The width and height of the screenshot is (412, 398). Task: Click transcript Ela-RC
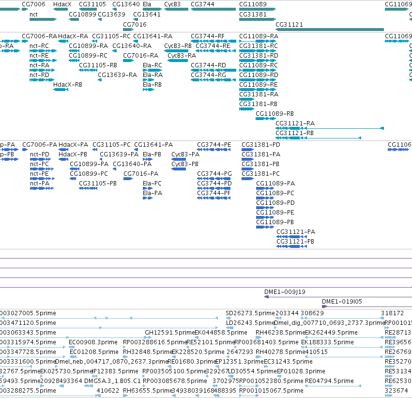tap(153, 70)
